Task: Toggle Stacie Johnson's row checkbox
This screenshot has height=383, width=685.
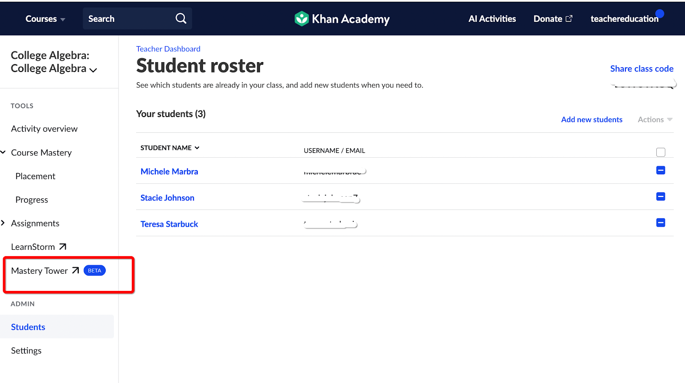Action: tap(661, 196)
